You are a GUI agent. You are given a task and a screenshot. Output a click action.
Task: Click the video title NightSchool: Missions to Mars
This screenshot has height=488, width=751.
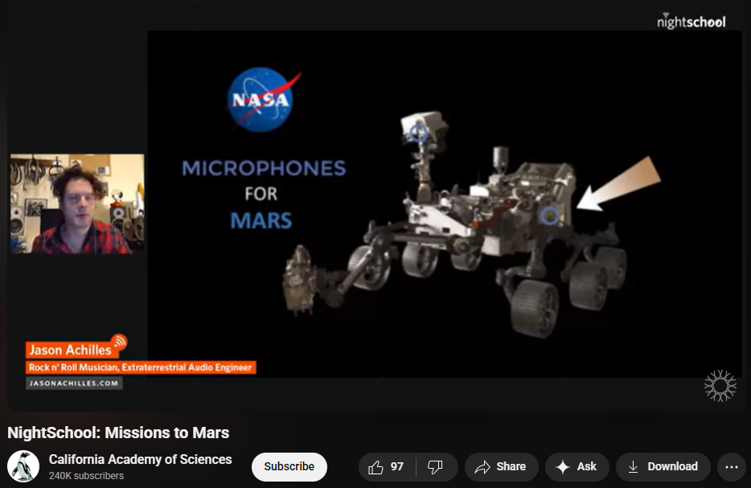(118, 433)
